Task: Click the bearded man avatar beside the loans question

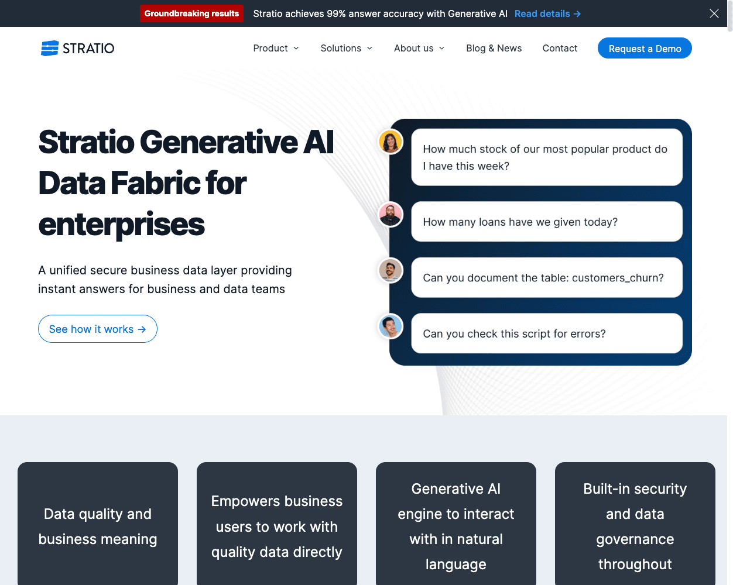Action: (x=391, y=215)
